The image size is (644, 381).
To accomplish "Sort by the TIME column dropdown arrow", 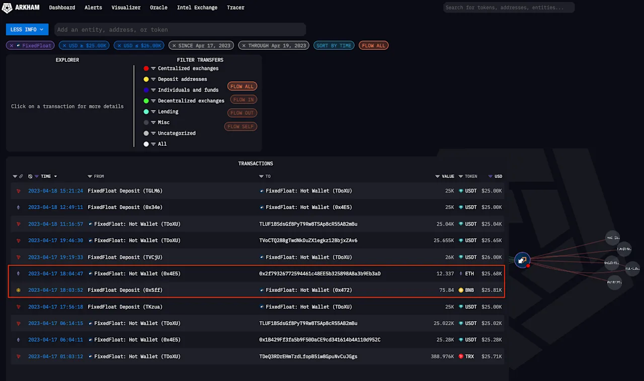I will (x=55, y=176).
